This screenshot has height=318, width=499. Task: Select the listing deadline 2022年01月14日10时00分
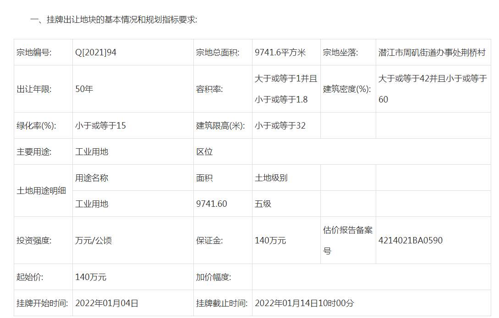pyautogui.click(x=304, y=303)
